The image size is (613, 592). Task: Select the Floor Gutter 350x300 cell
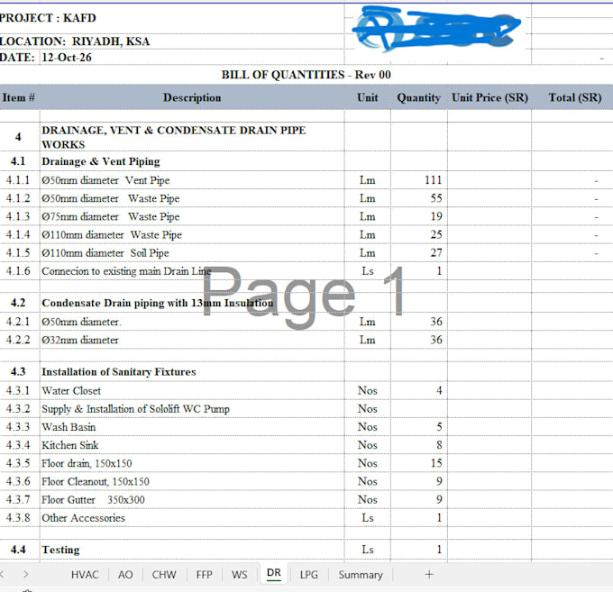[x=192, y=499]
